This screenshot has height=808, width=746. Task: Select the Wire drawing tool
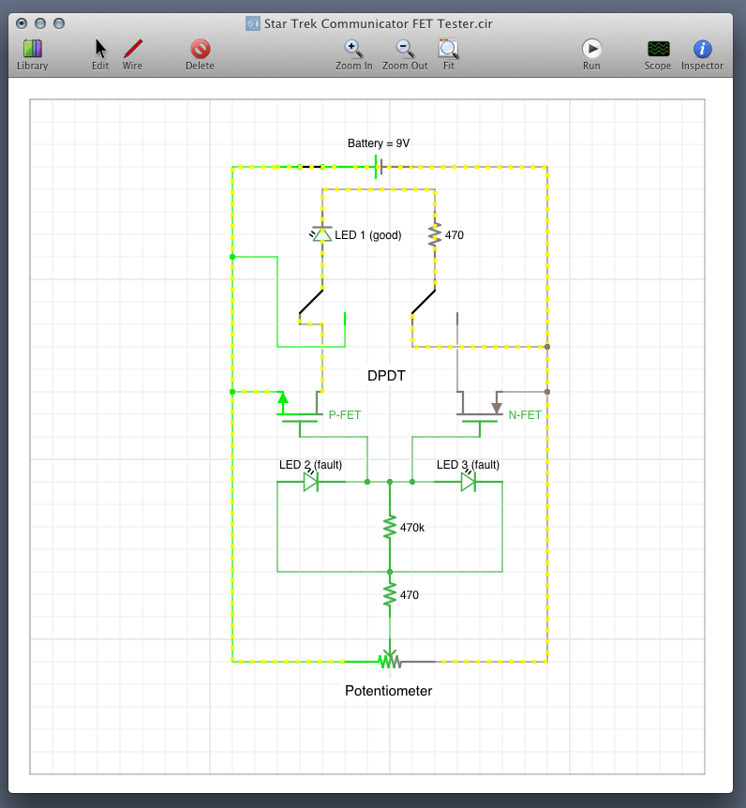point(132,54)
